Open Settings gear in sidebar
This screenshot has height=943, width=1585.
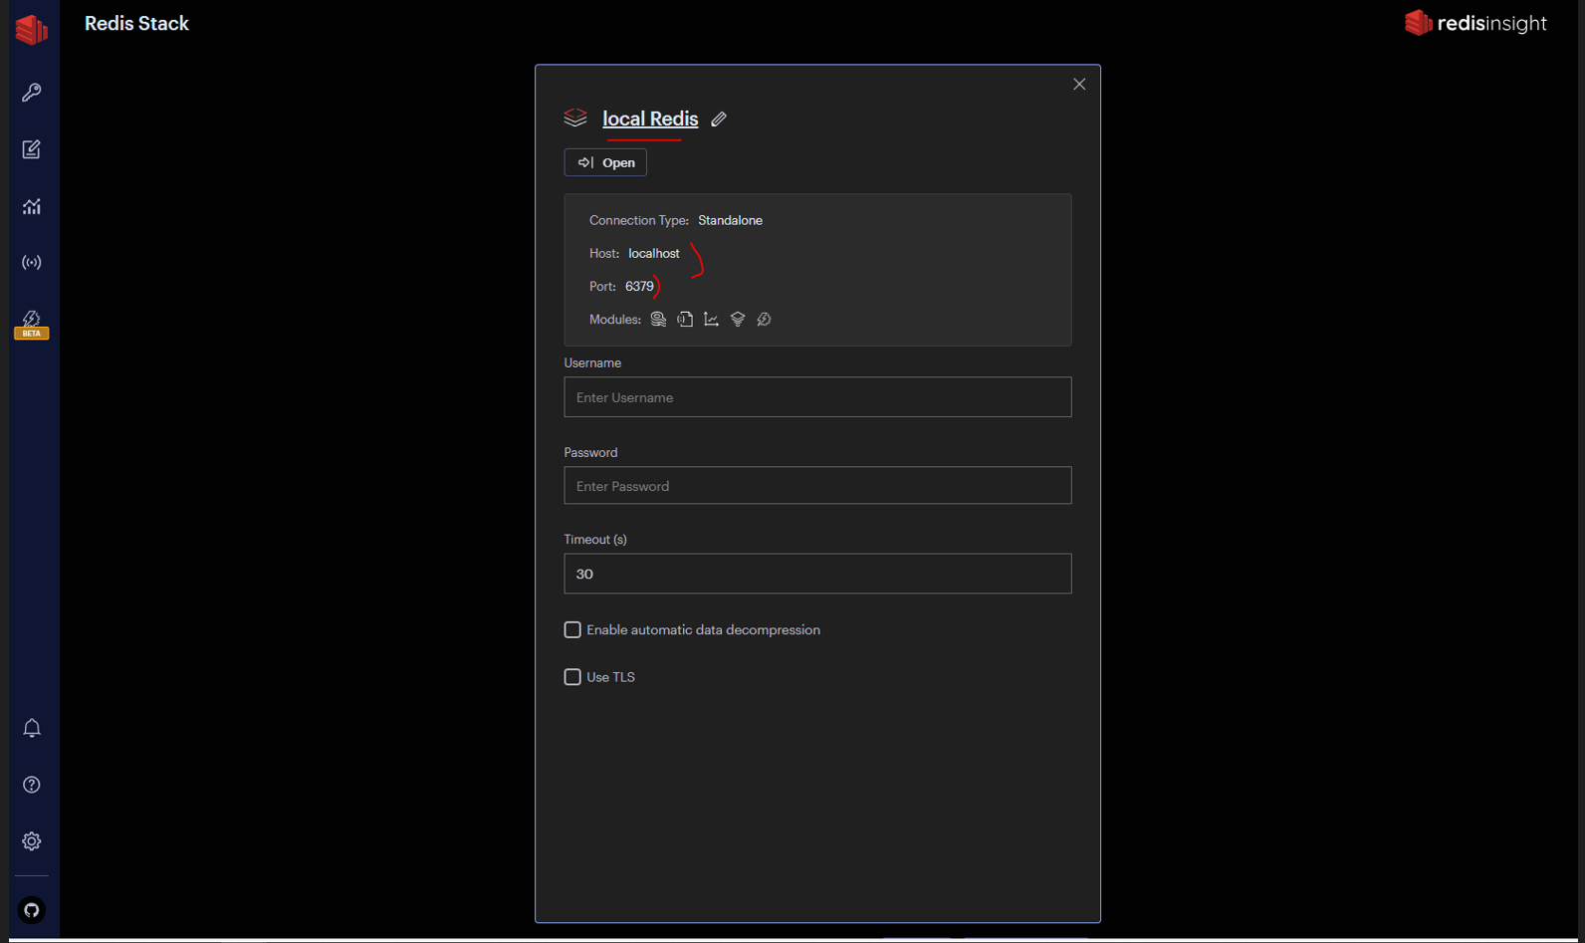click(x=32, y=841)
